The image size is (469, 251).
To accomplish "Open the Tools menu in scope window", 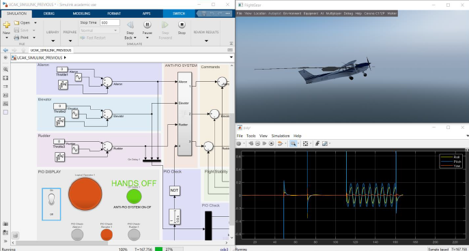I will pos(251,136).
